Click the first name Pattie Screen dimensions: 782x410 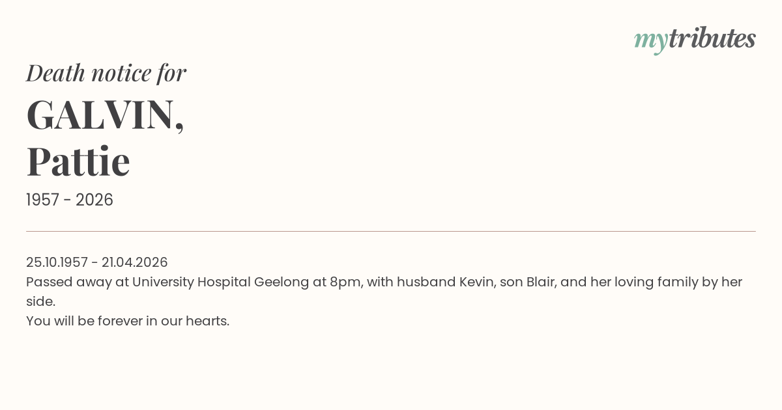[x=78, y=161]
